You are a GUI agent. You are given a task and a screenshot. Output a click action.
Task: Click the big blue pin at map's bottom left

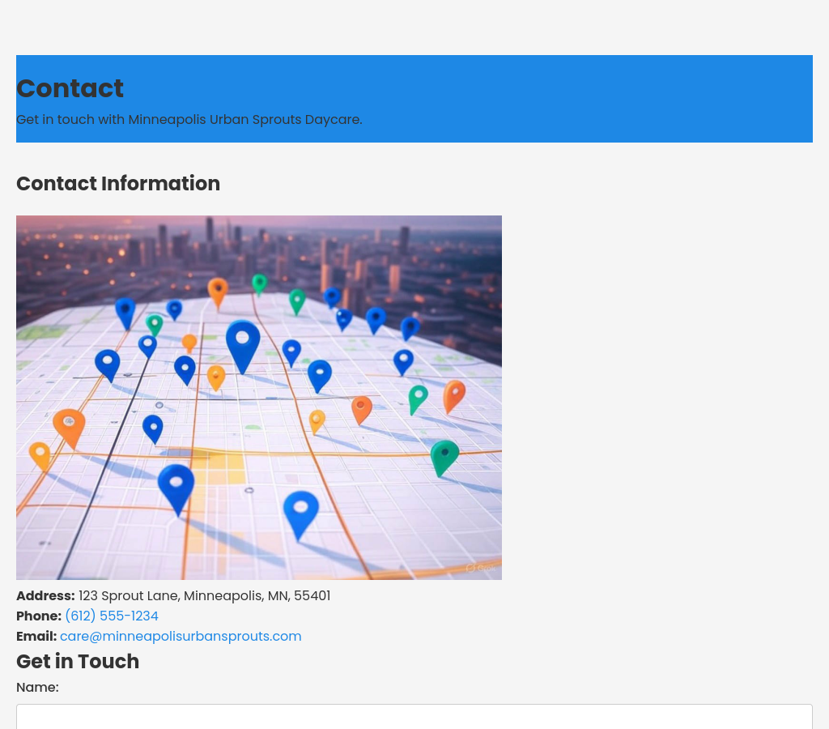click(176, 487)
